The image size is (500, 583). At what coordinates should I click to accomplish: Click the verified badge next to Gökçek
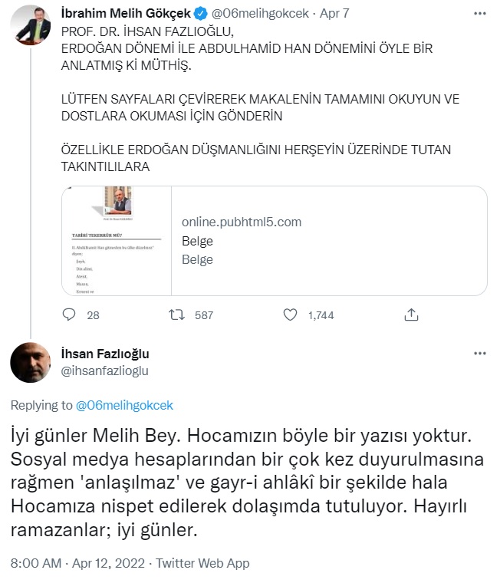(200, 13)
